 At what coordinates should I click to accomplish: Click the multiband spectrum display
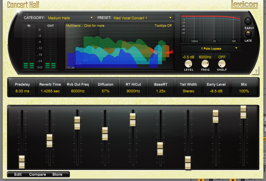click(x=119, y=47)
